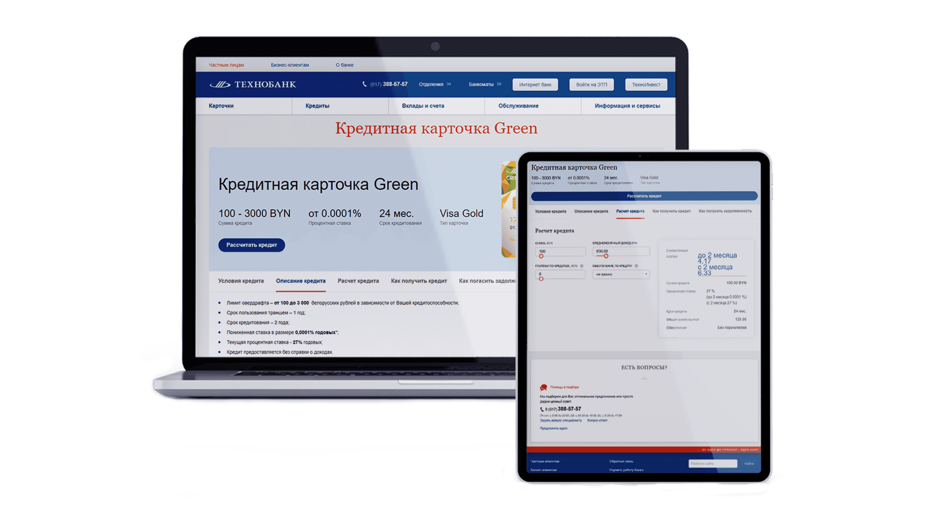
Task: Click the Вопрос-ответ link on the tablet
Action: [x=597, y=420]
